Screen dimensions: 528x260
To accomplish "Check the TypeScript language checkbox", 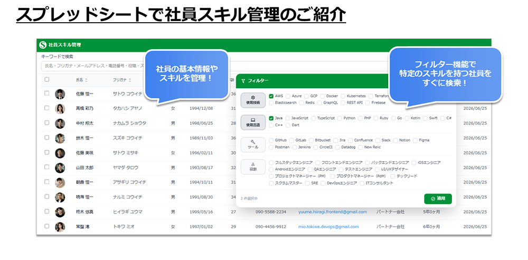I will click(314, 118).
